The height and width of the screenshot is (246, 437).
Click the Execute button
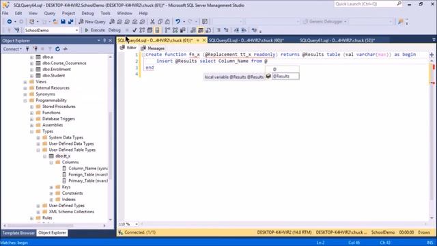(x=95, y=30)
